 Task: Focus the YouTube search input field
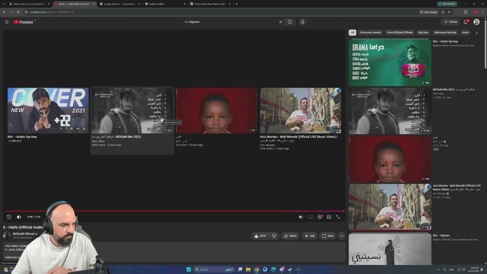(230, 22)
